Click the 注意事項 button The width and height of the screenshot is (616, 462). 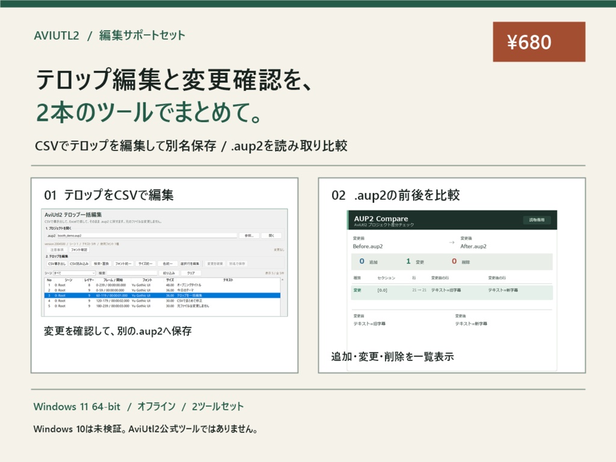pos(57,250)
